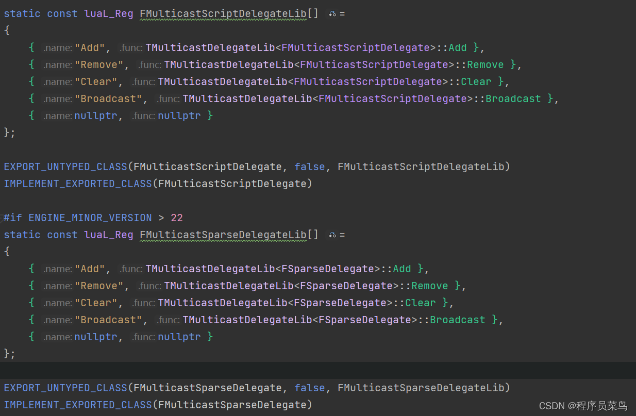Click FMulticastSparseDelegate inside IMPLEMENT_EXPORTED_CLASS parentheses

232,405
